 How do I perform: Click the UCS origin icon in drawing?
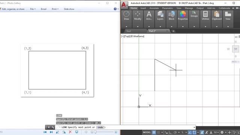pos(139,106)
